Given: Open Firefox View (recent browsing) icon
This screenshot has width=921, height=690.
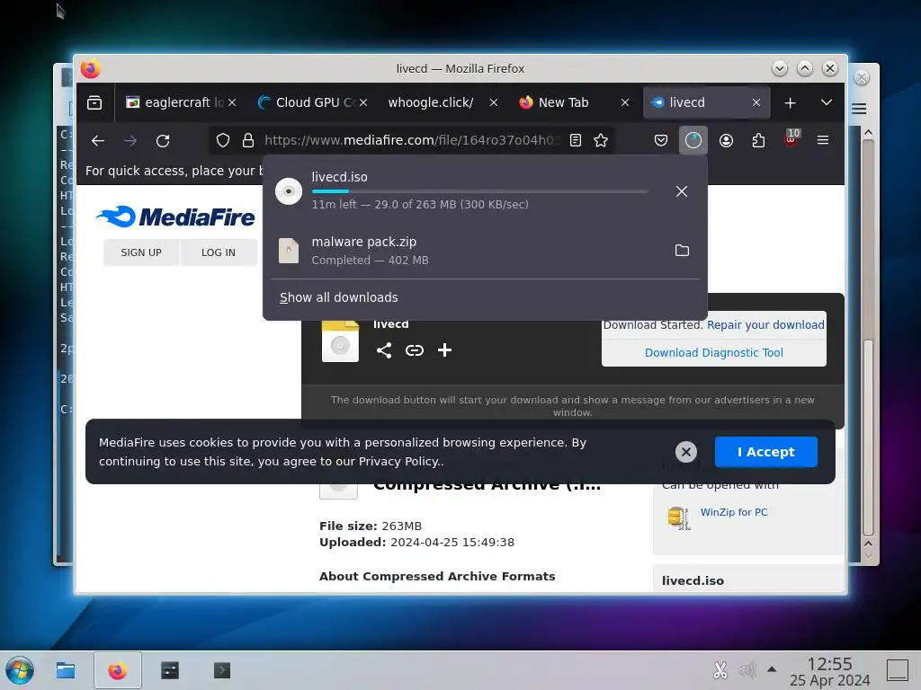Looking at the screenshot, I should tap(94, 102).
